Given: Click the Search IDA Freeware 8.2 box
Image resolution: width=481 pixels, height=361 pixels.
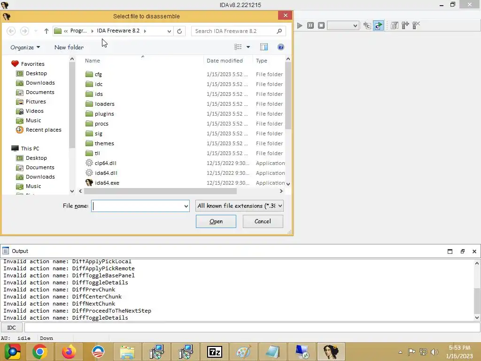Looking at the screenshot, I should pyautogui.click(x=238, y=31).
